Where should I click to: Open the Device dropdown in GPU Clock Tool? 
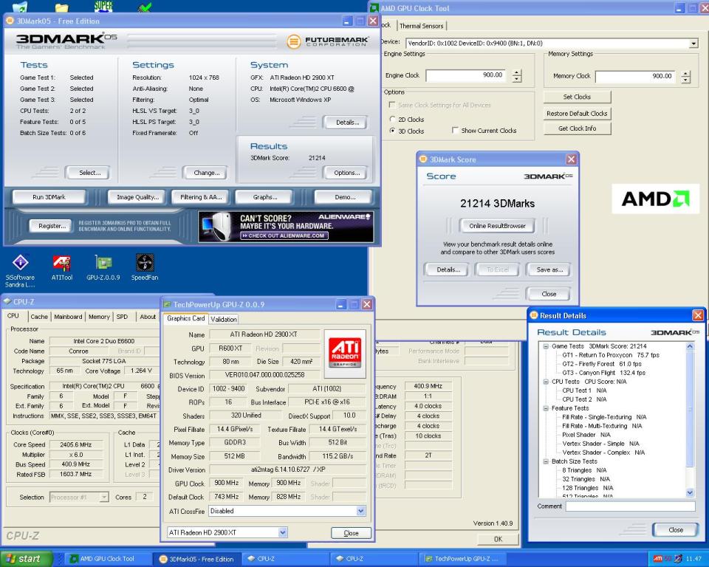693,44
